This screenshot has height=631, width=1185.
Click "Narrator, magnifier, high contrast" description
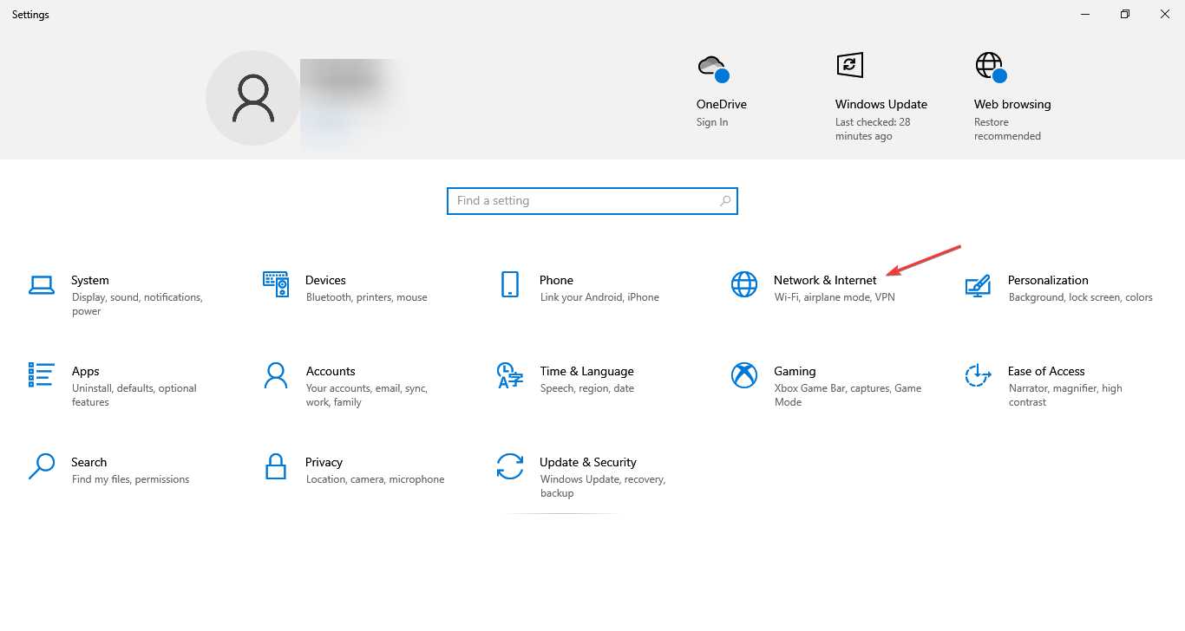pos(1065,395)
